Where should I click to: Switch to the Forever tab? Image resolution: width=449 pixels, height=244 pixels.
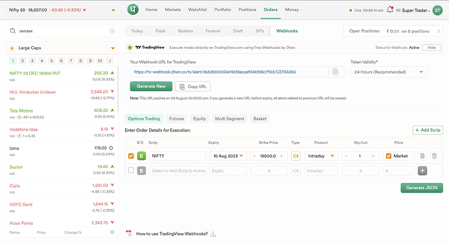[x=213, y=31]
